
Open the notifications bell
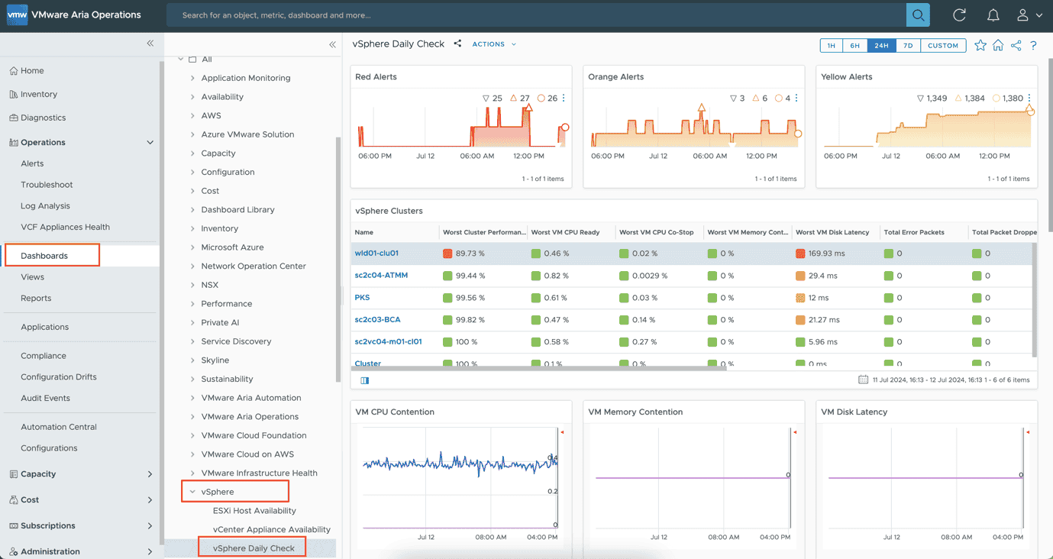point(993,15)
